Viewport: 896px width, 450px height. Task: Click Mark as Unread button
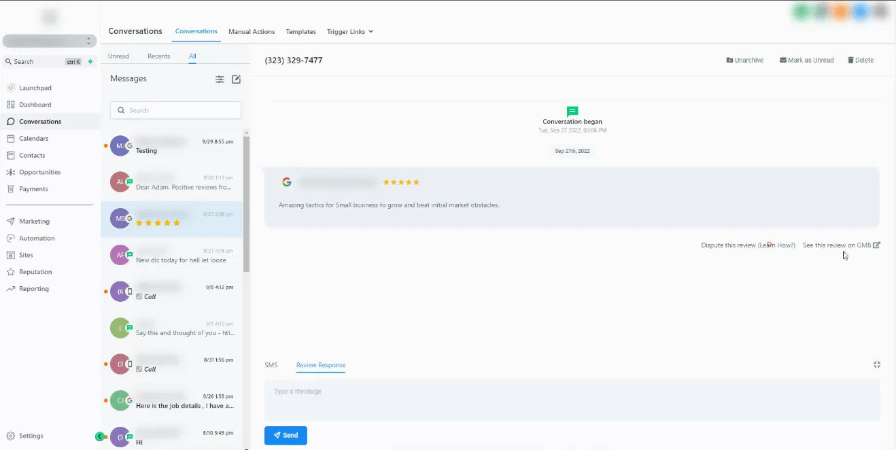806,60
